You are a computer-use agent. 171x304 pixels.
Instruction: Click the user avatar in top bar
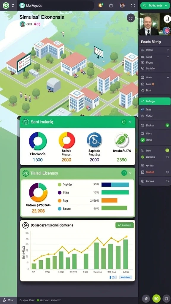pos(122,5)
